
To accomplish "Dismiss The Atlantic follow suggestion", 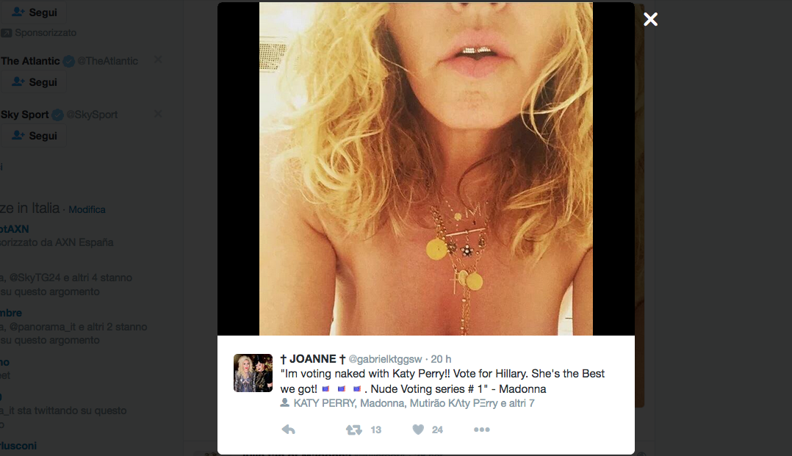I will pyautogui.click(x=158, y=59).
